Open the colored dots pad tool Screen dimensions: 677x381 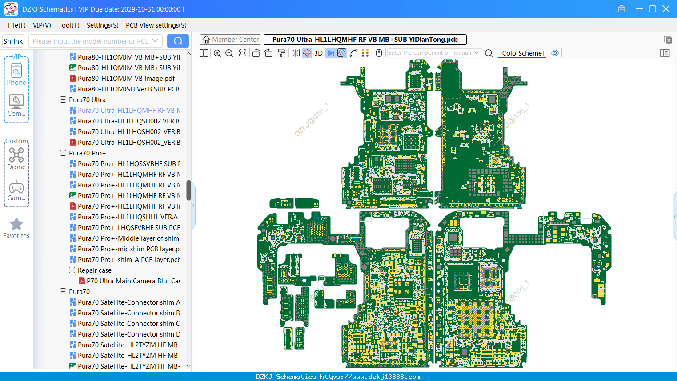pos(365,53)
